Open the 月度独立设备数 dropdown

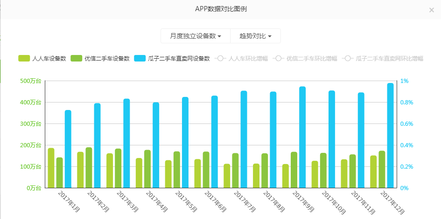coord(196,36)
